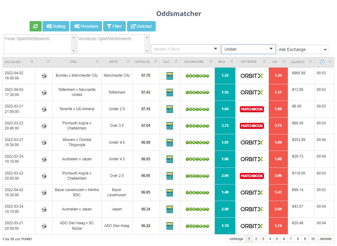Open calculator for ADO Den Haag v SC Telstar row
337x246 pixels.
[x=170, y=226]
